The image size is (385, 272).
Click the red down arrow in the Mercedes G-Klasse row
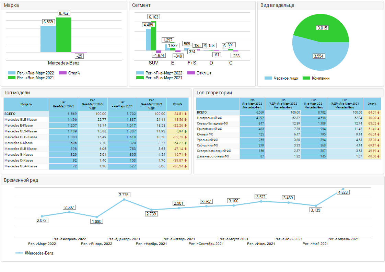[186, 155]
